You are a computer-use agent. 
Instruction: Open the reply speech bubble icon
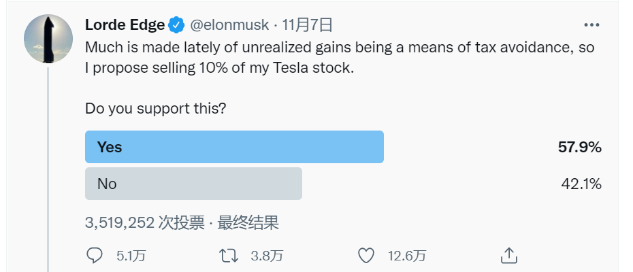(95, 255)
